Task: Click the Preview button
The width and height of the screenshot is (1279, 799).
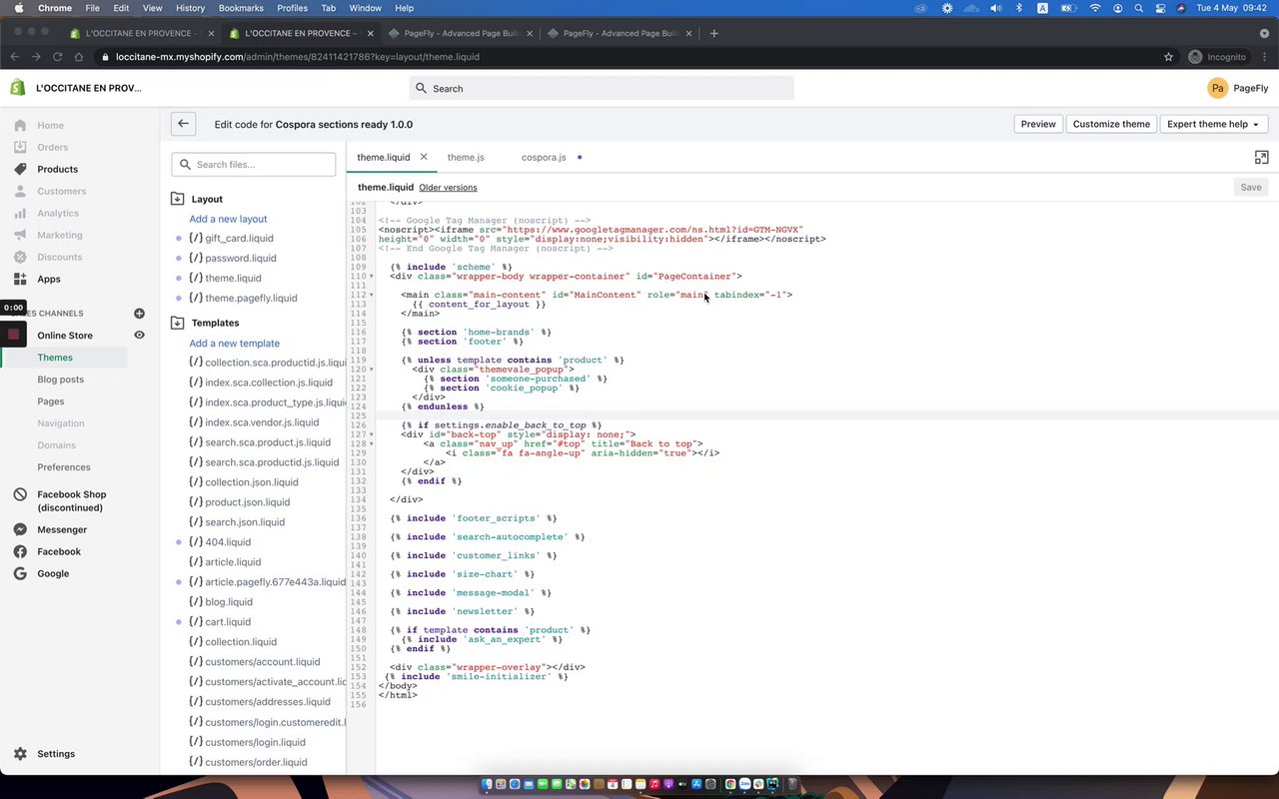Action: tap(1038, 124)
